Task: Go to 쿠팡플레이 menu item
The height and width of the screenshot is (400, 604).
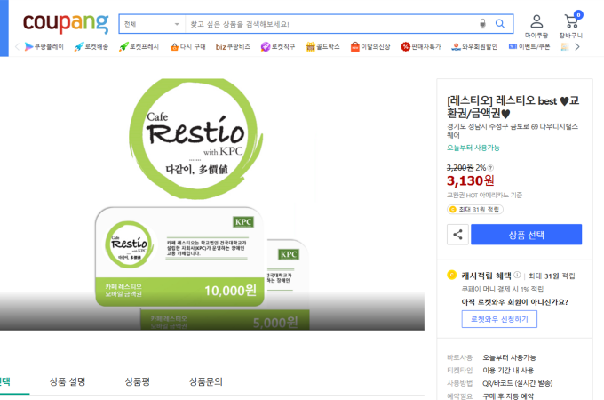Action: pyautogui.click(x=44, y=46)
